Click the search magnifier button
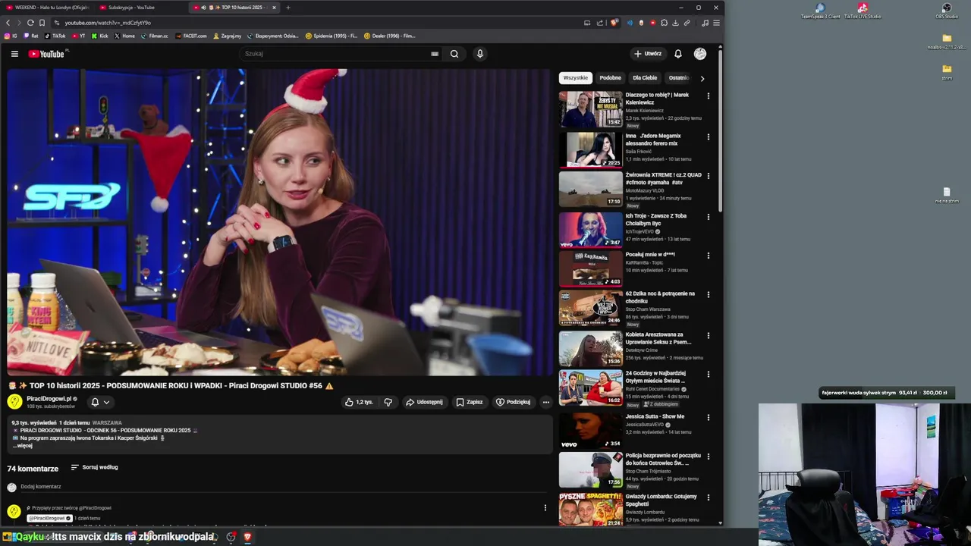This screenshot has height=546, width=971. point(454,54)
